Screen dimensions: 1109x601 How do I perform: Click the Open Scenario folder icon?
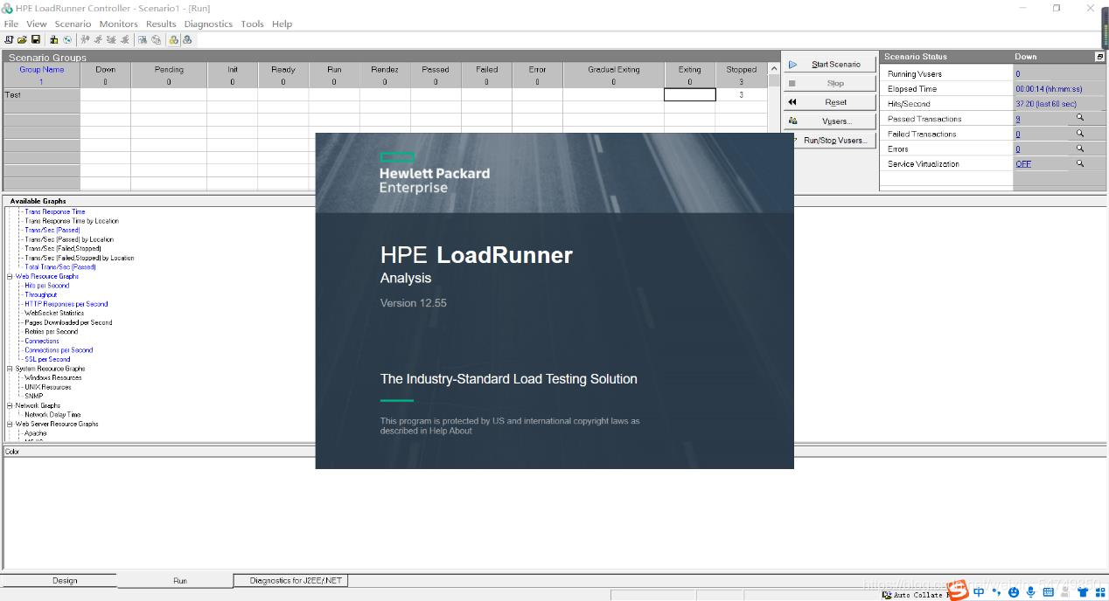click(x=22, y=39)
